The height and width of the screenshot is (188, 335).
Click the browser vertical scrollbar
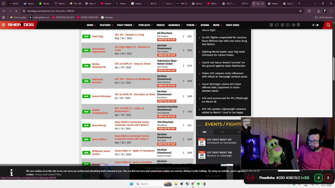tap(333, 69)
